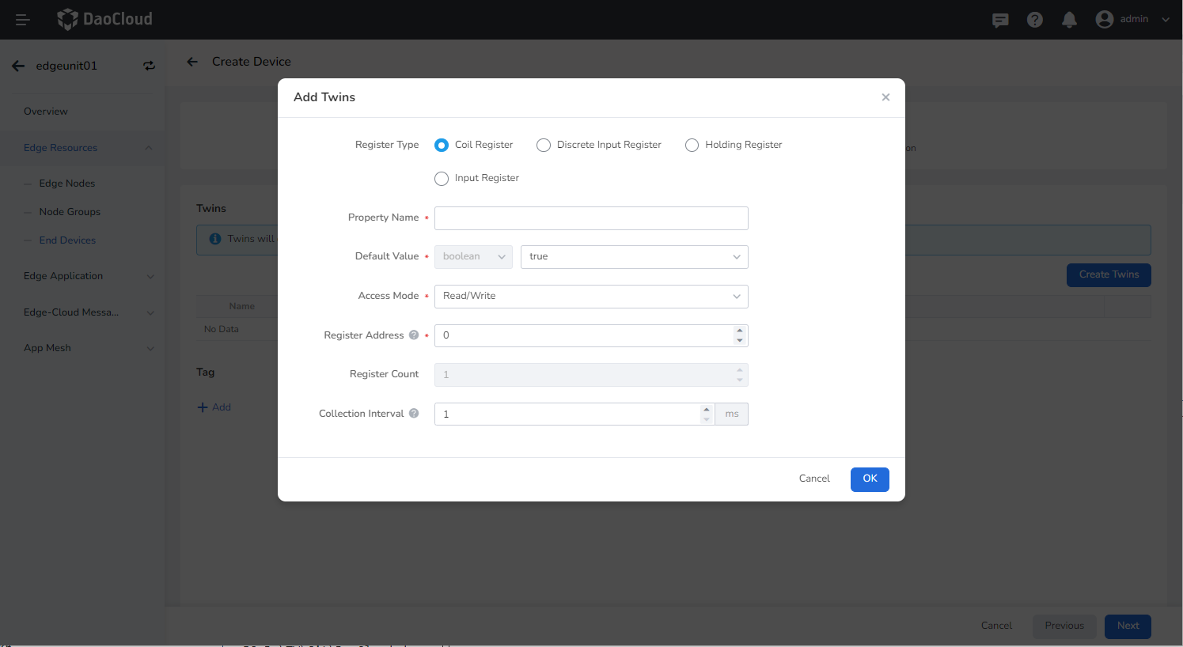
Task: Expand the Edge-Cloud Messa... menu
Action: 82,312
